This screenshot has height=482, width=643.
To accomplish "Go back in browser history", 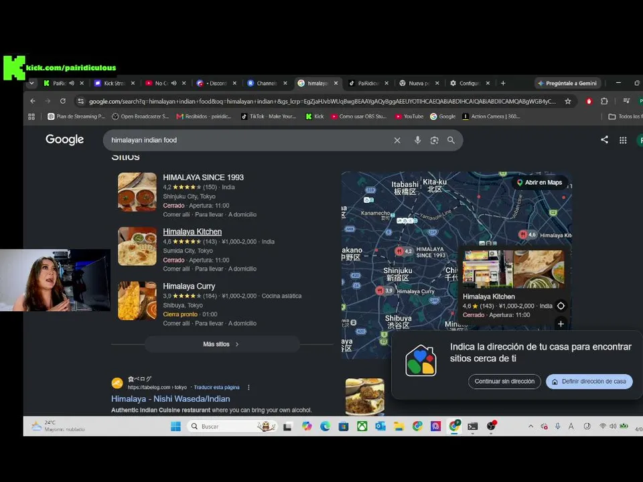I will [x=33, y=101].
